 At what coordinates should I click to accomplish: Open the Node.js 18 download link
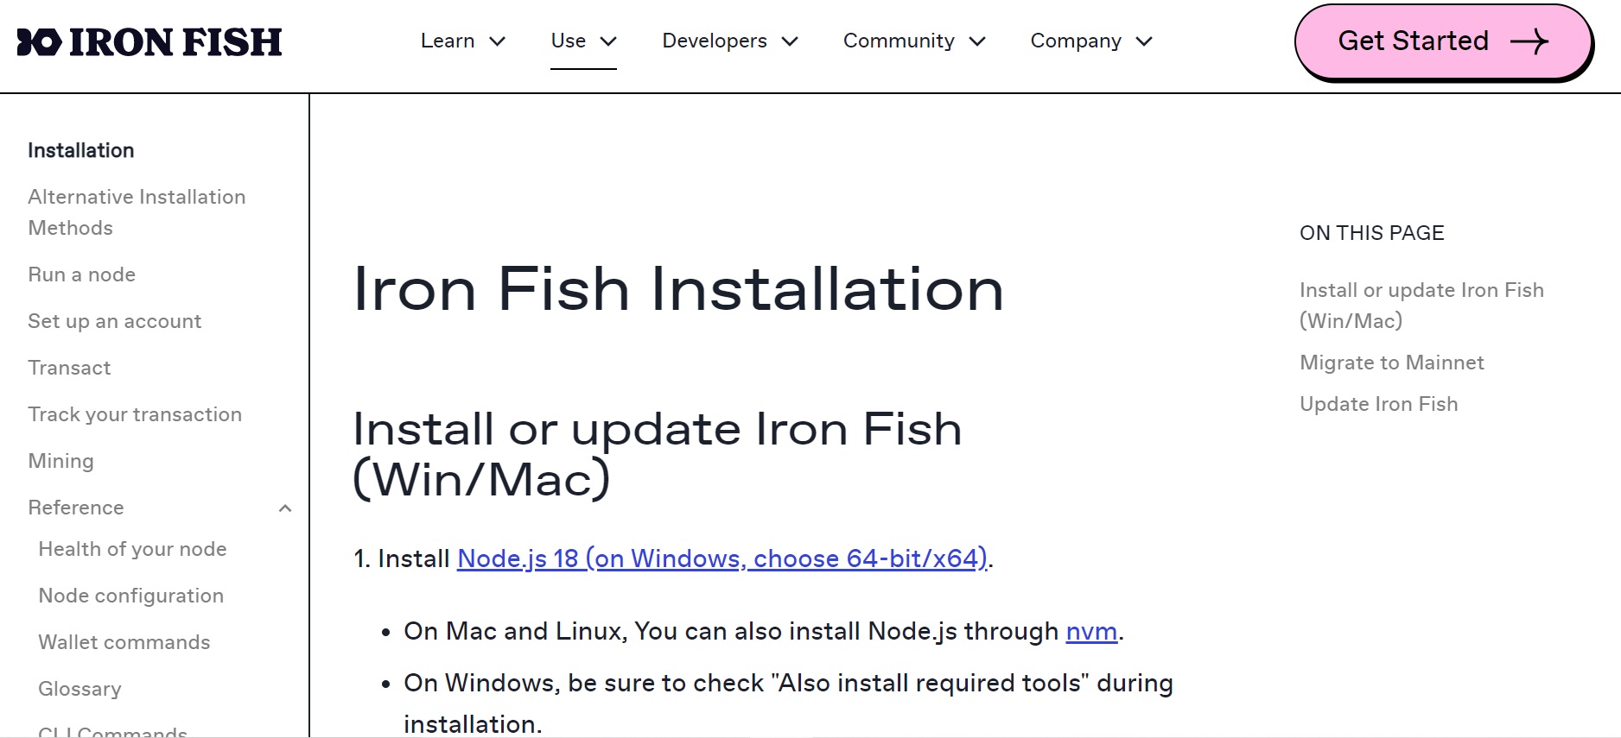[722, 558]
